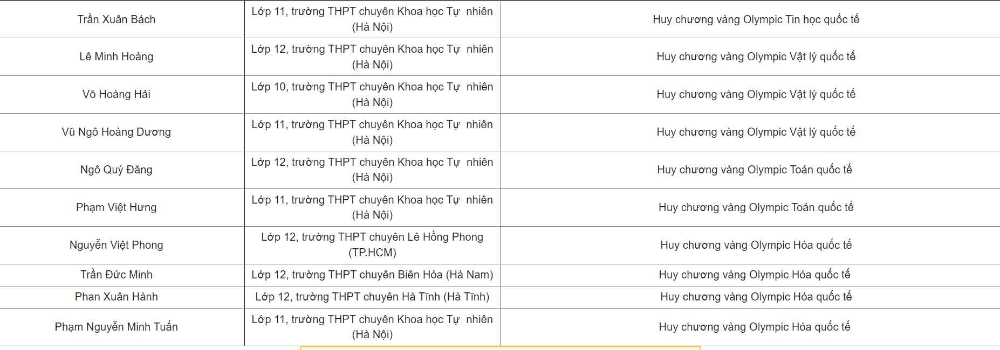
Task: Click the name Lê Minh Hoàng
Action: (116, 57)
